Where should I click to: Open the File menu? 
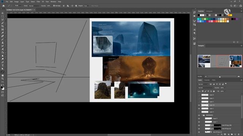tap(7, 2)
